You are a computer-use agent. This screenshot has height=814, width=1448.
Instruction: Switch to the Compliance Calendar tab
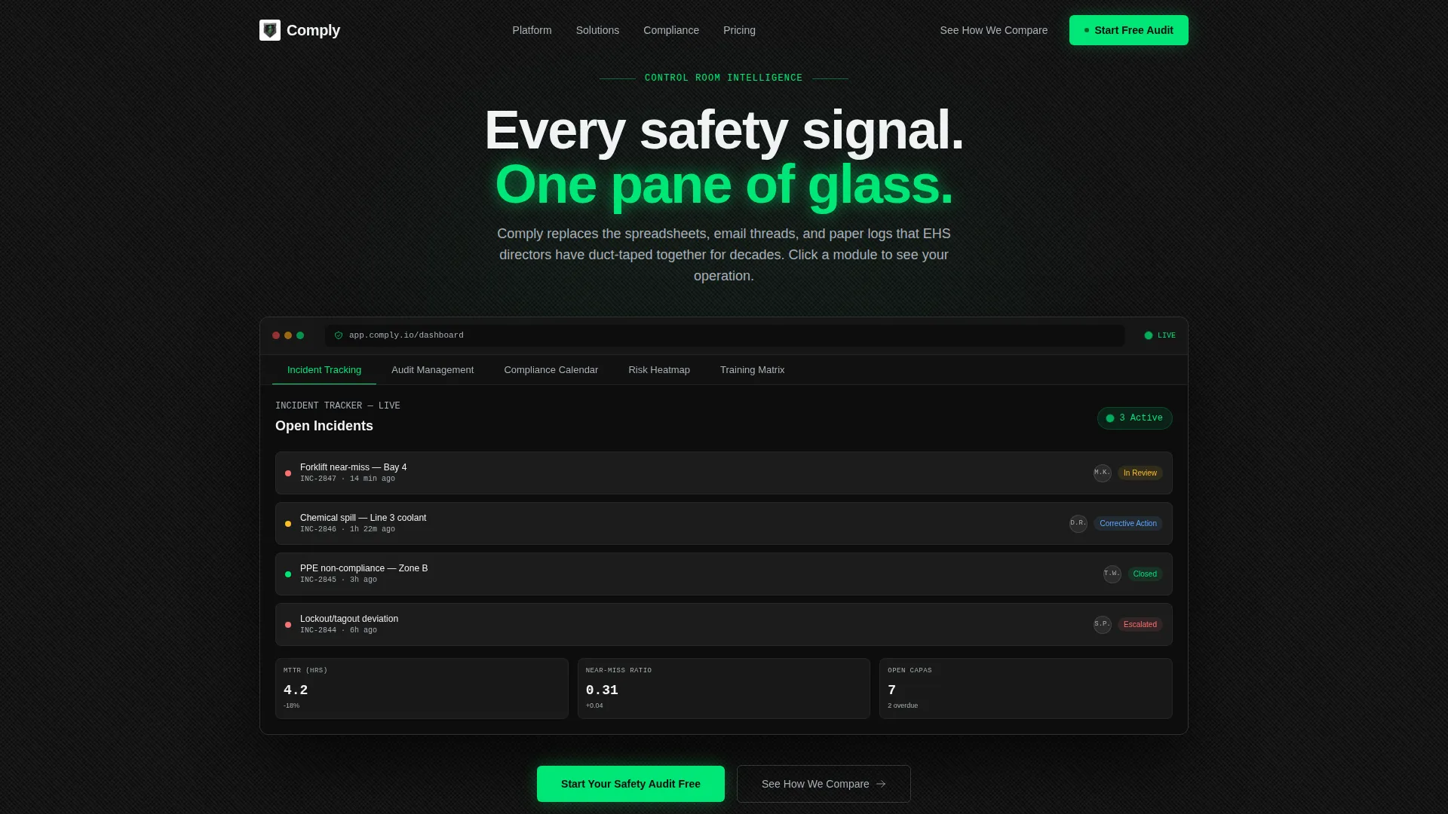(551, 370)
